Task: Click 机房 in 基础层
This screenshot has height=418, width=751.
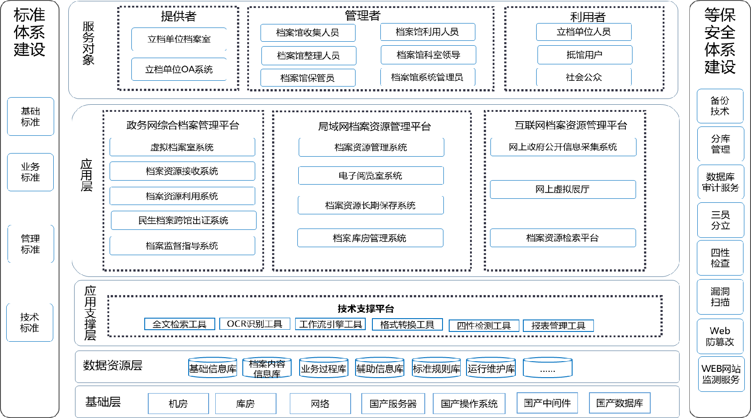Action: point(178,404)
